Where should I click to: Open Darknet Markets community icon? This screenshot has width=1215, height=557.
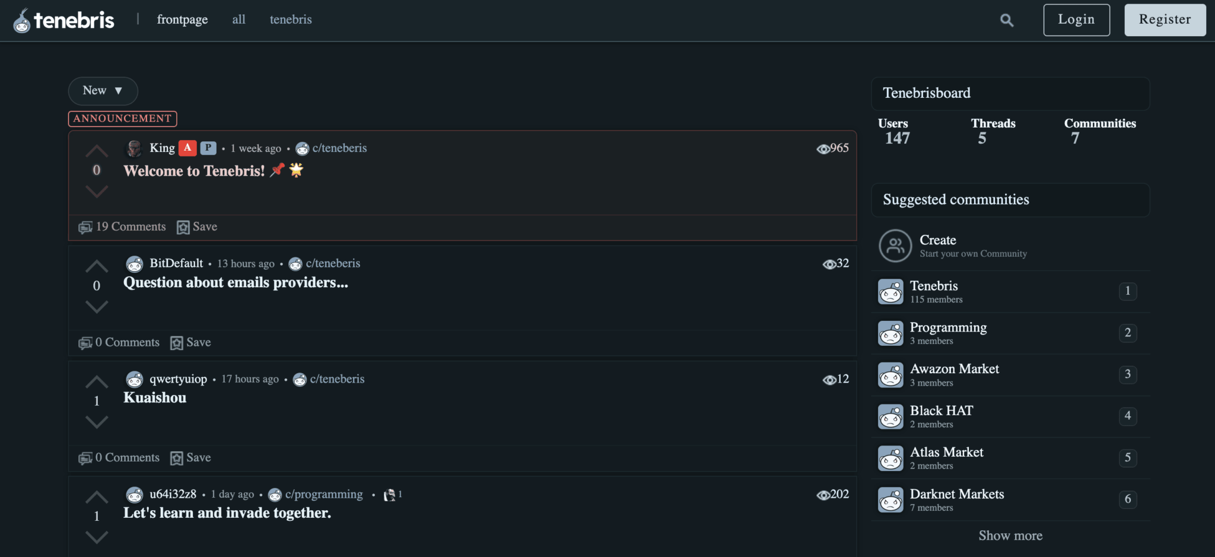click(x=890, y=500)
